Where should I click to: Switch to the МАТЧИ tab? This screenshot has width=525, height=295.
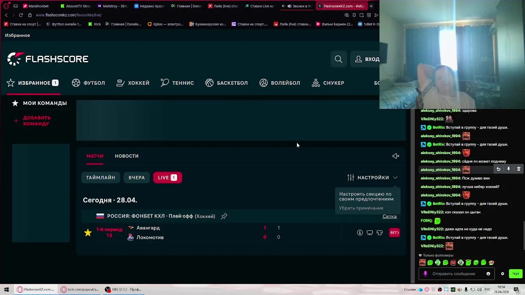point(95,156)
